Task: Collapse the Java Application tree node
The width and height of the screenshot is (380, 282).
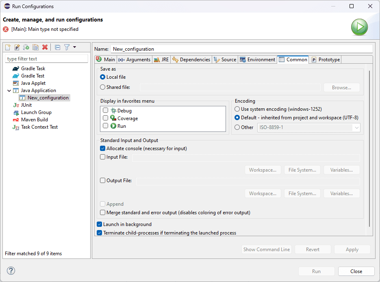Action: click(9, 90)
